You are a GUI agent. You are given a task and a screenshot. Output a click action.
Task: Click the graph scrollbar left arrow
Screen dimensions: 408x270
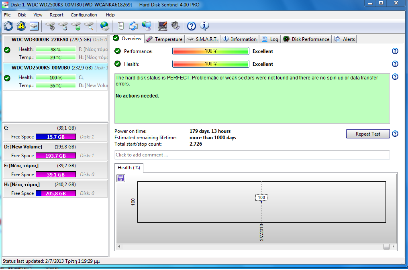point(119,246)
